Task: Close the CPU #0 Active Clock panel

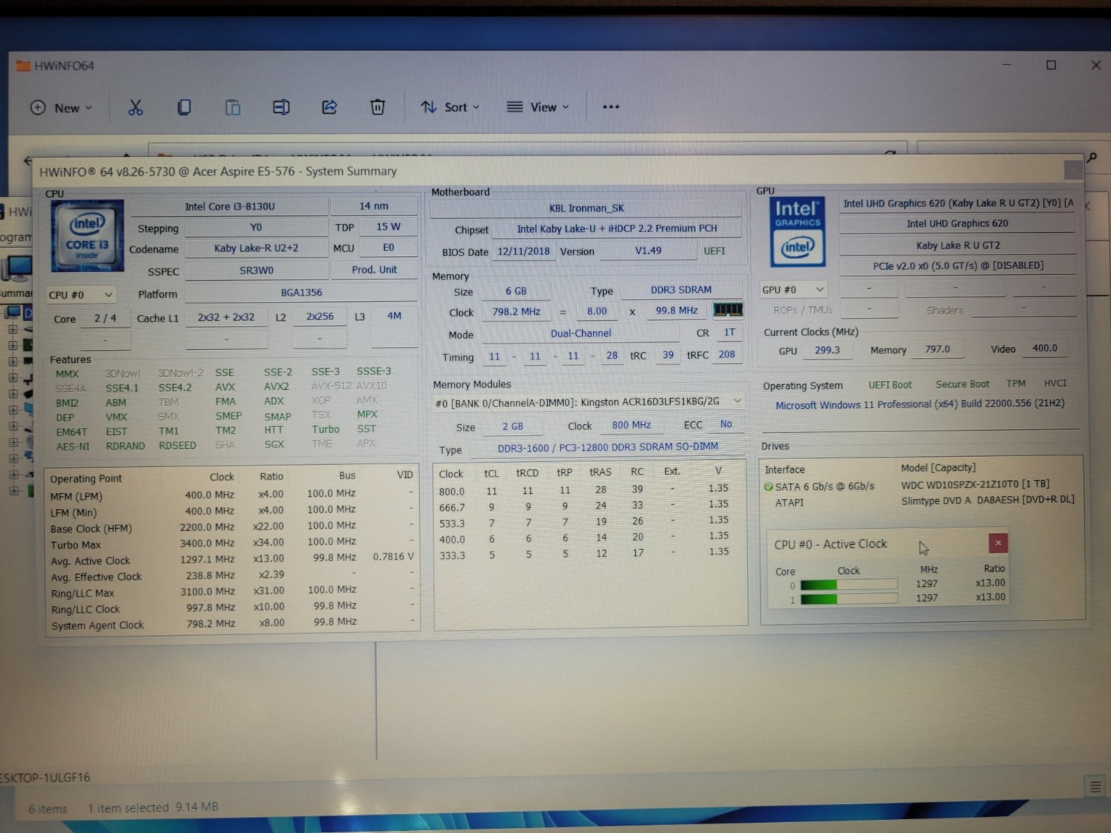Action: click(x=998, y=543)
